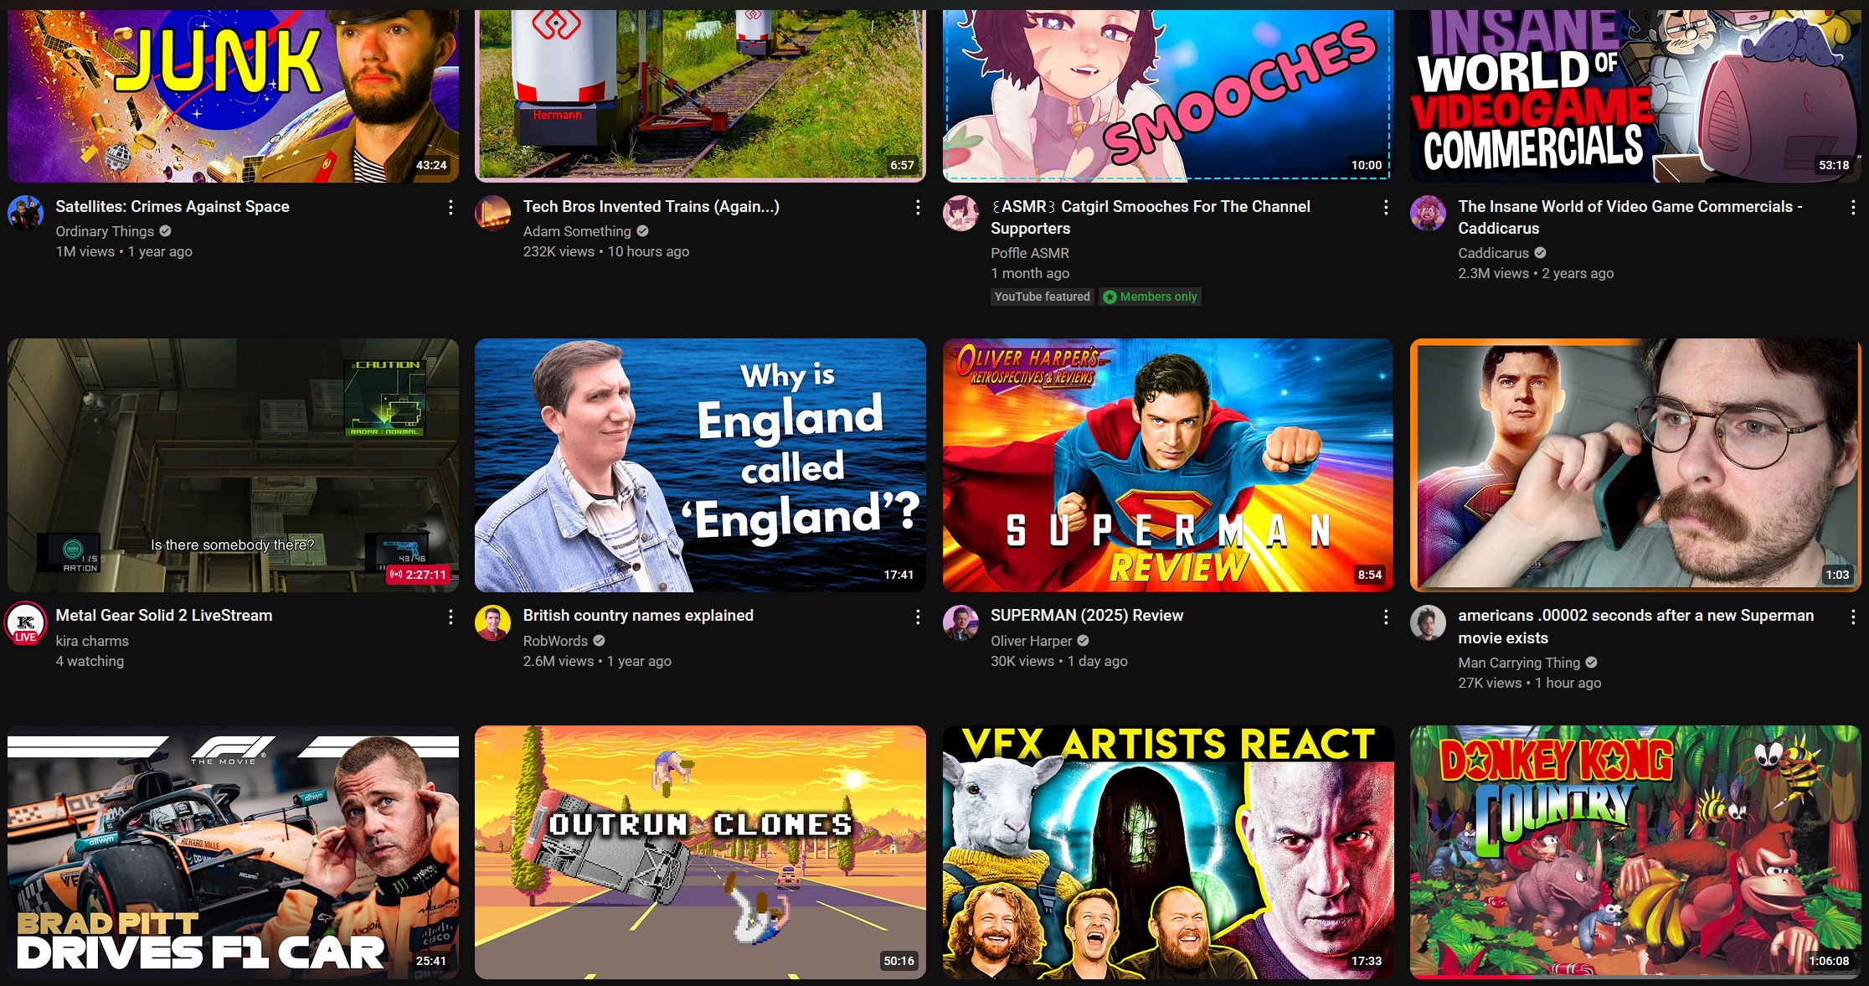Expand options menu for Insane World of Video Game Commercials
Image resolution: width=1869 pixels, height=986 pixels.
(x=1853, y=207)
